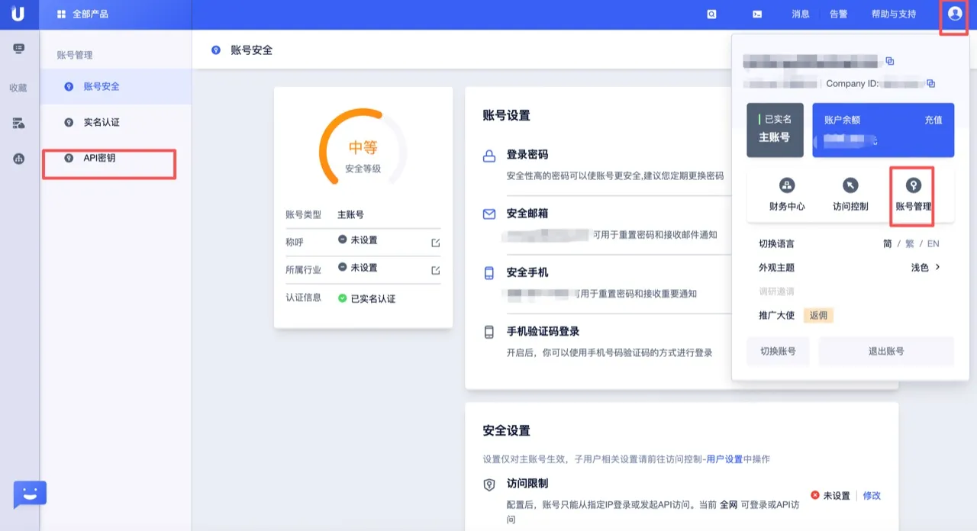Open the 用户设置 link
This screenshot has height=531, width=977.
coord(724,459)
